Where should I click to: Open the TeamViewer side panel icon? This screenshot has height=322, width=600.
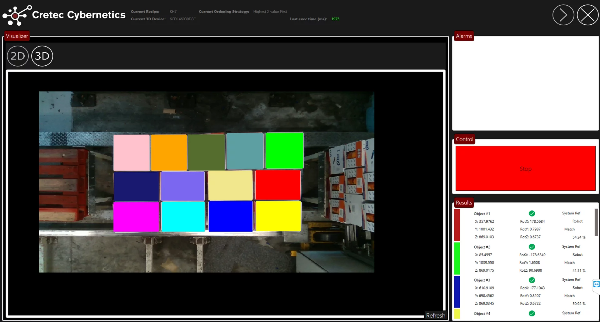[596, 284]
